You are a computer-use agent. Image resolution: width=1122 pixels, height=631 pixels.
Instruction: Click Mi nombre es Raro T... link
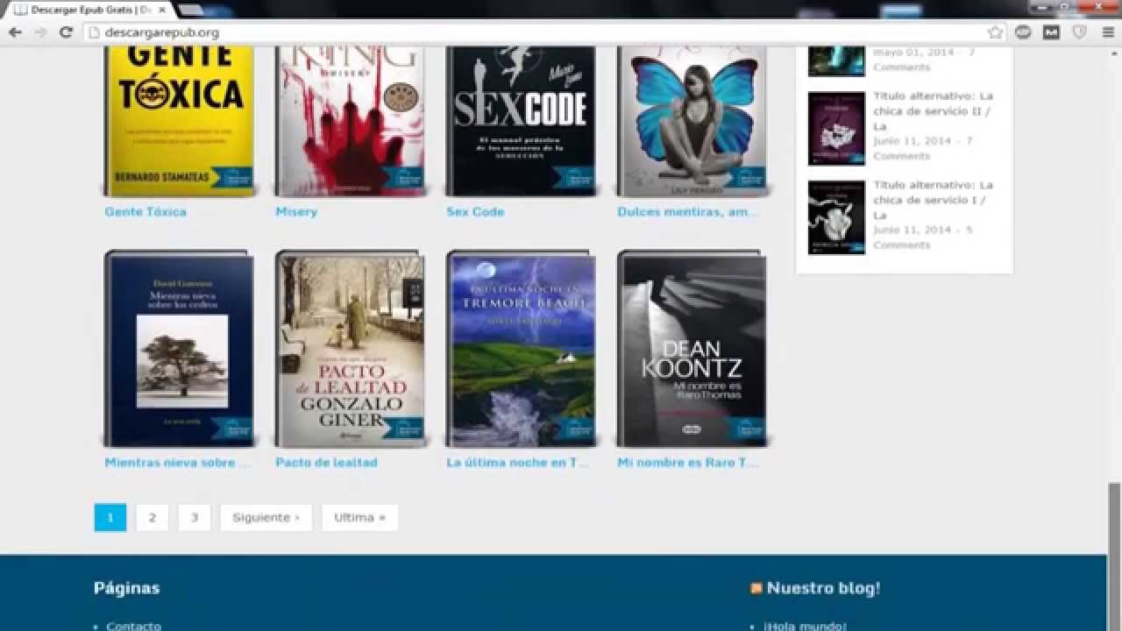(688, 463)
